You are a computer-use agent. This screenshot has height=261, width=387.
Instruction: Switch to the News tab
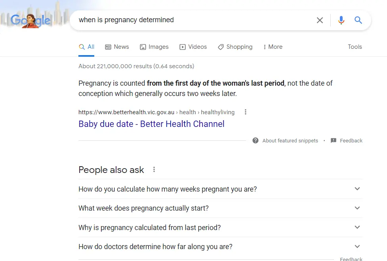(117, 47)
